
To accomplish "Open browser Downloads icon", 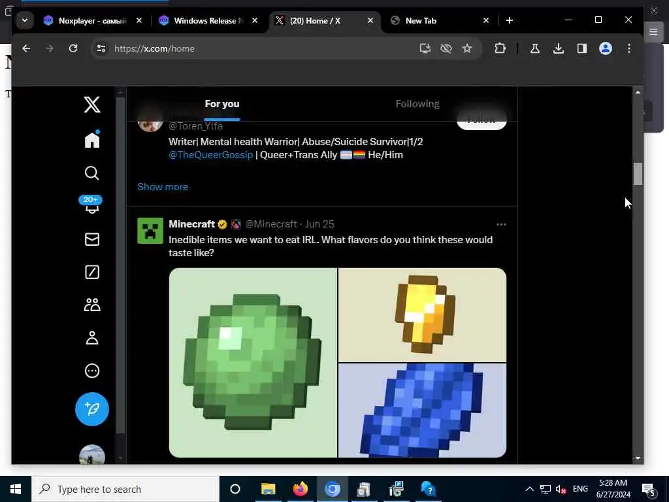I will [558, 48].
